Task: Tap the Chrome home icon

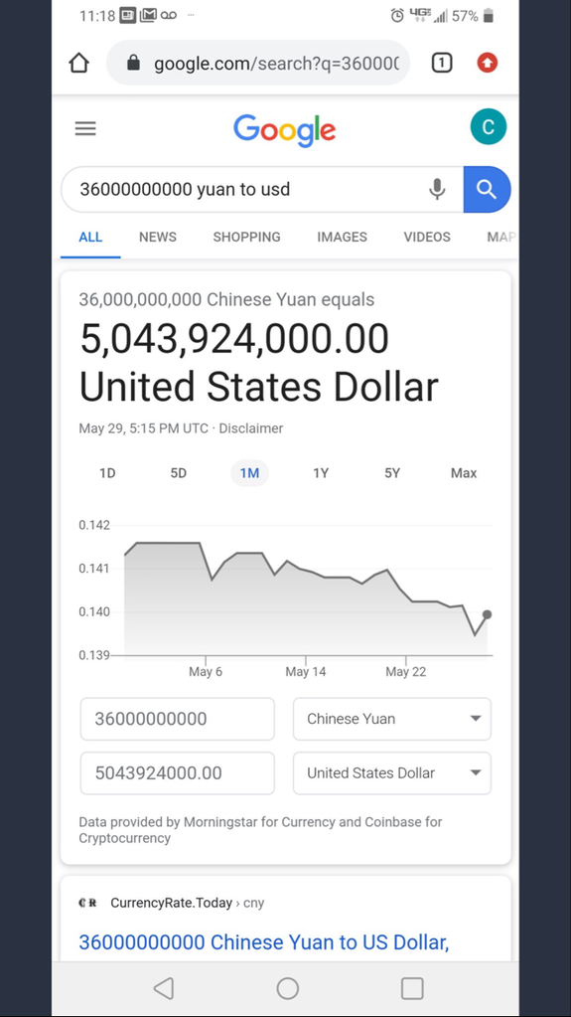Action: tap(78, 63)
